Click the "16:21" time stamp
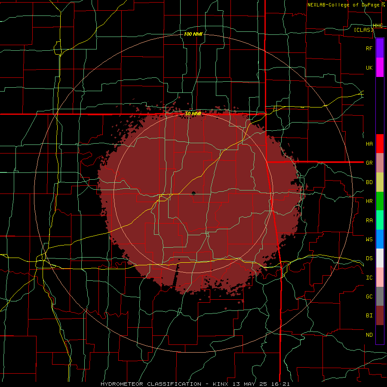The width and height of the screenshot is (387, 387). tap(281, 384)
